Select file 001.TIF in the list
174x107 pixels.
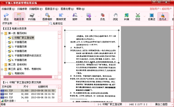(x=28, y=90)
